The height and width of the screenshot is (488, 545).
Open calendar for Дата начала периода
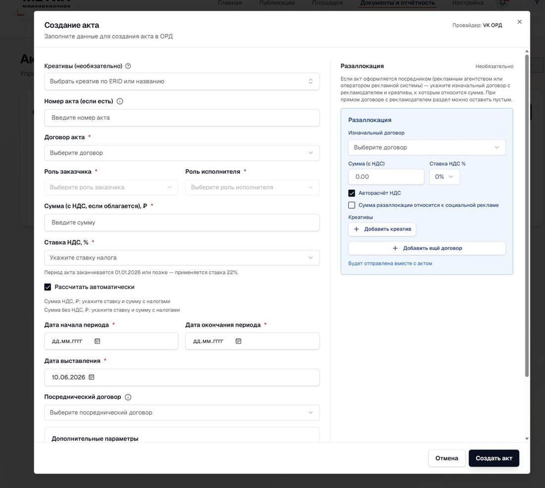97,341
